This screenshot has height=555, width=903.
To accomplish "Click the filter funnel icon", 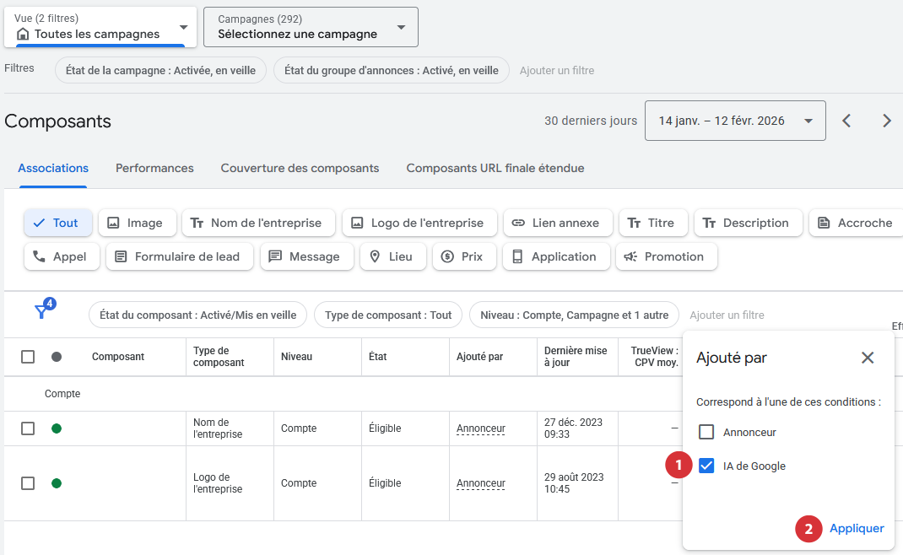I will (x=41, y=312).
